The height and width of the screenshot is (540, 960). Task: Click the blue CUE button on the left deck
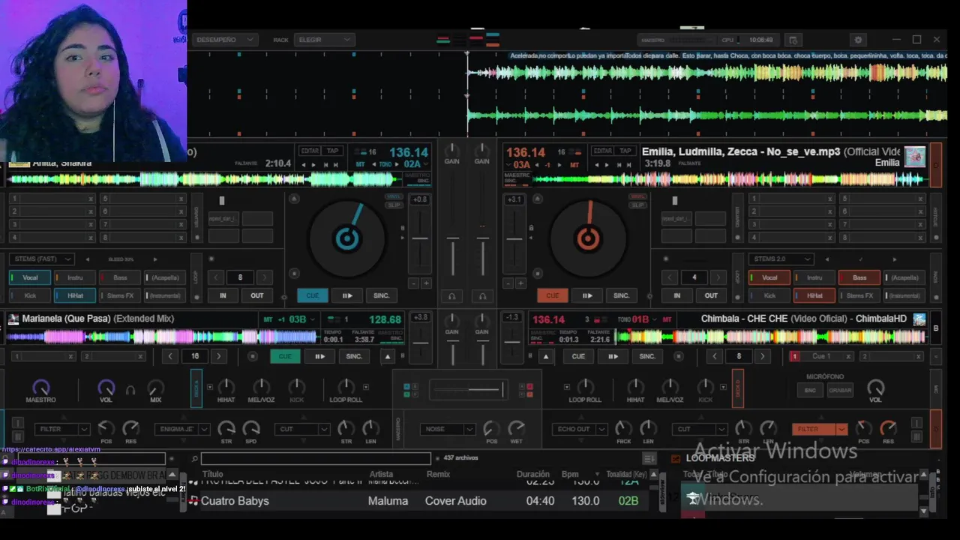point(313,295)
